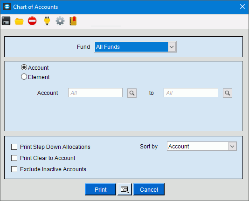Click the search magnifier beside the ending account field
Image resolution: width=249 pixels, height=201 pixels.
click(228, 93)
